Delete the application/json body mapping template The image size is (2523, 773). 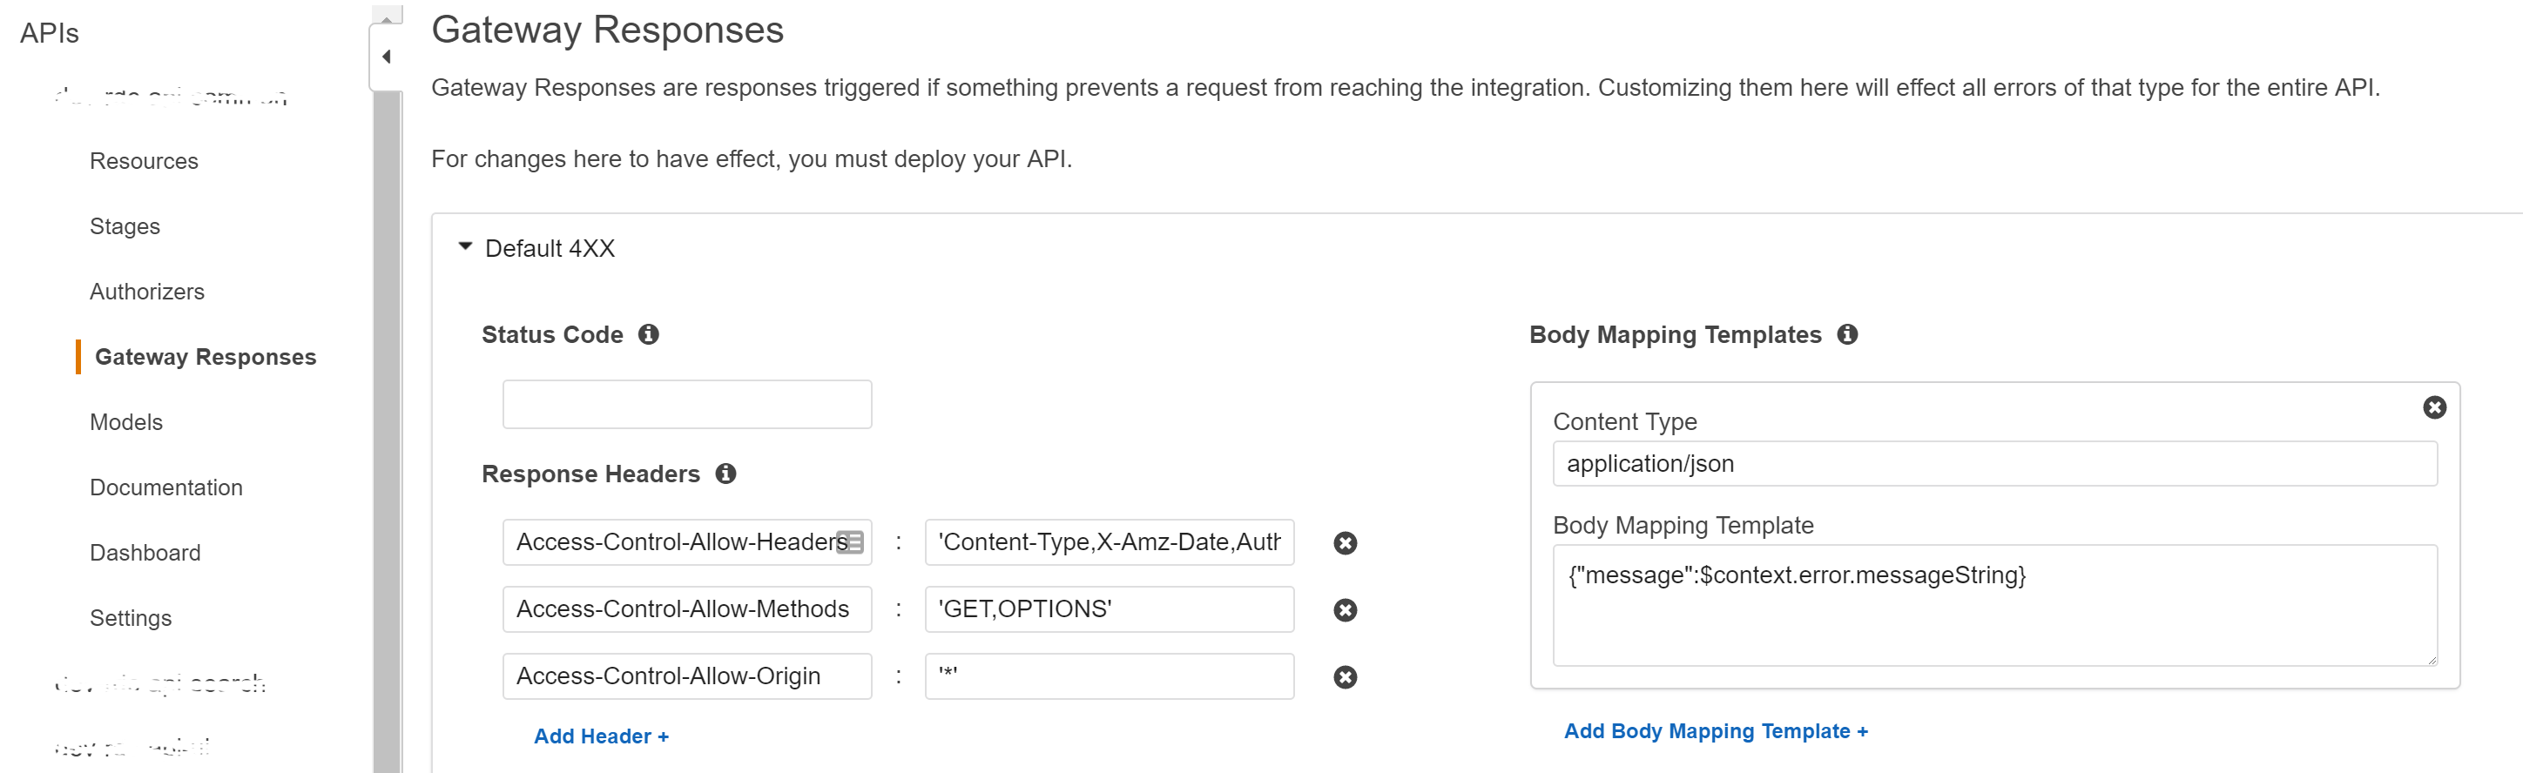[2434, 407]
